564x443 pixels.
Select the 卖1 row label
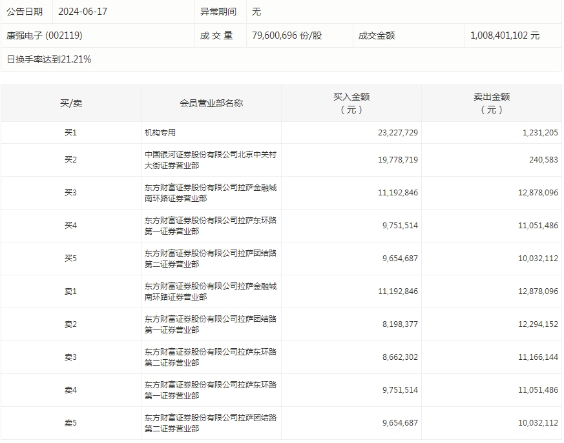click(71, 291)
